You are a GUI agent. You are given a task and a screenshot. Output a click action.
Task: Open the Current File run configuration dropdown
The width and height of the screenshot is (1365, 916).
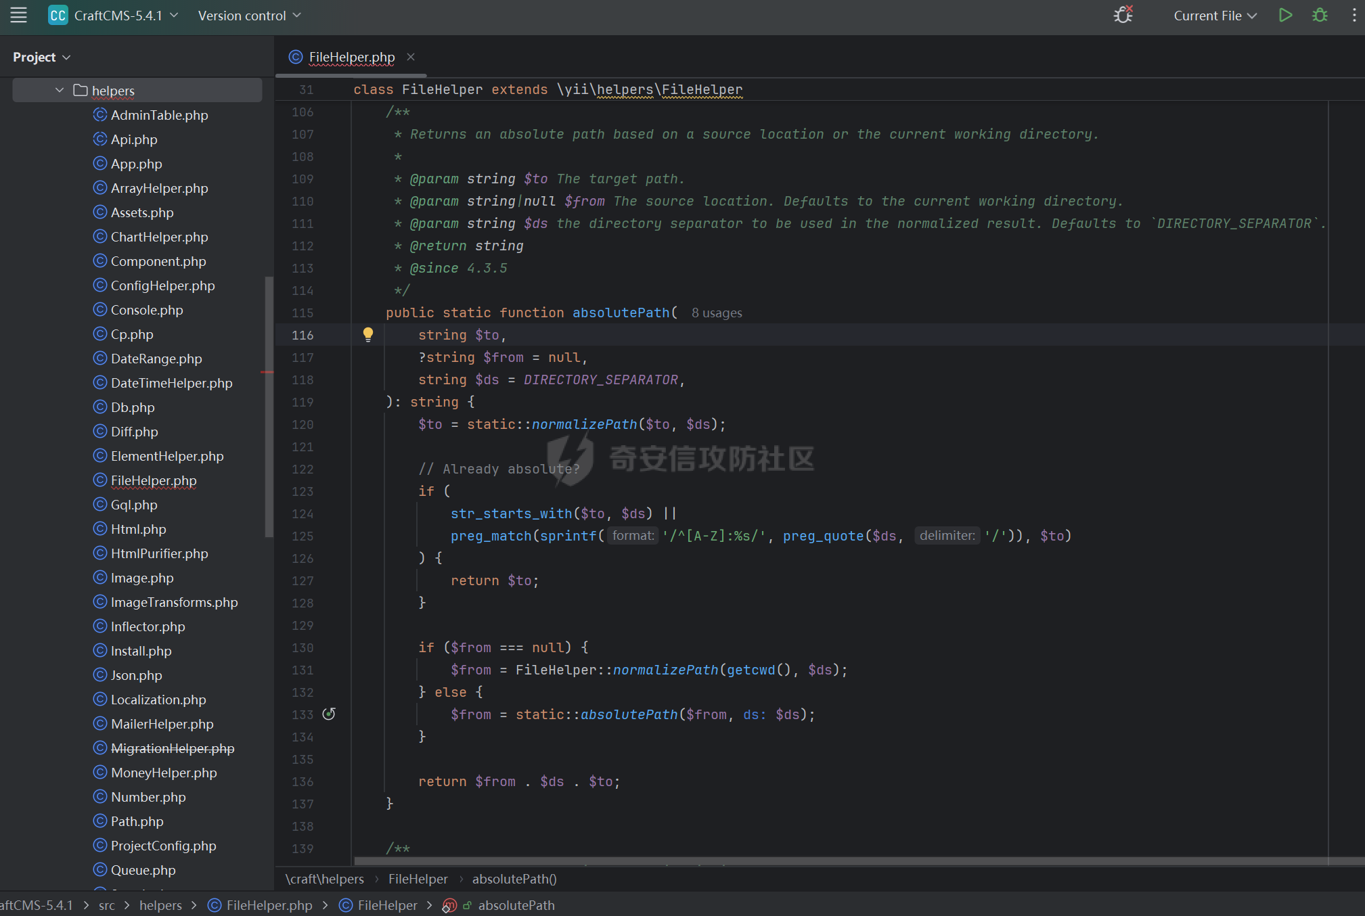1215,16
